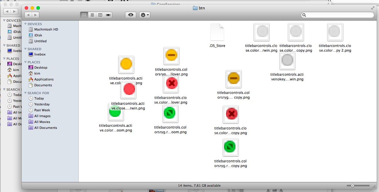
Task: Collapse the PLACES section in btn sidebar
Action: tap(26, 62)
